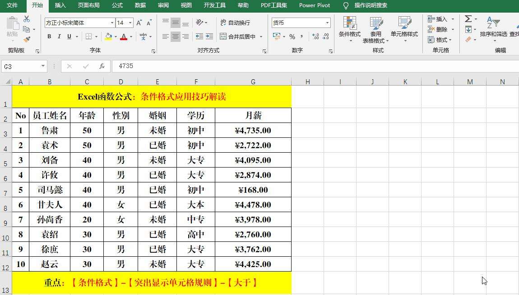Toggle top align
The image size is (519, 295).
pyautogui.click(x=166, y=23)
